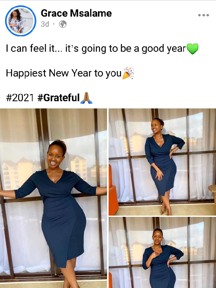Tap the public globe privacy icon
This screenshot has height=288, width=216.
click(63, 24)
